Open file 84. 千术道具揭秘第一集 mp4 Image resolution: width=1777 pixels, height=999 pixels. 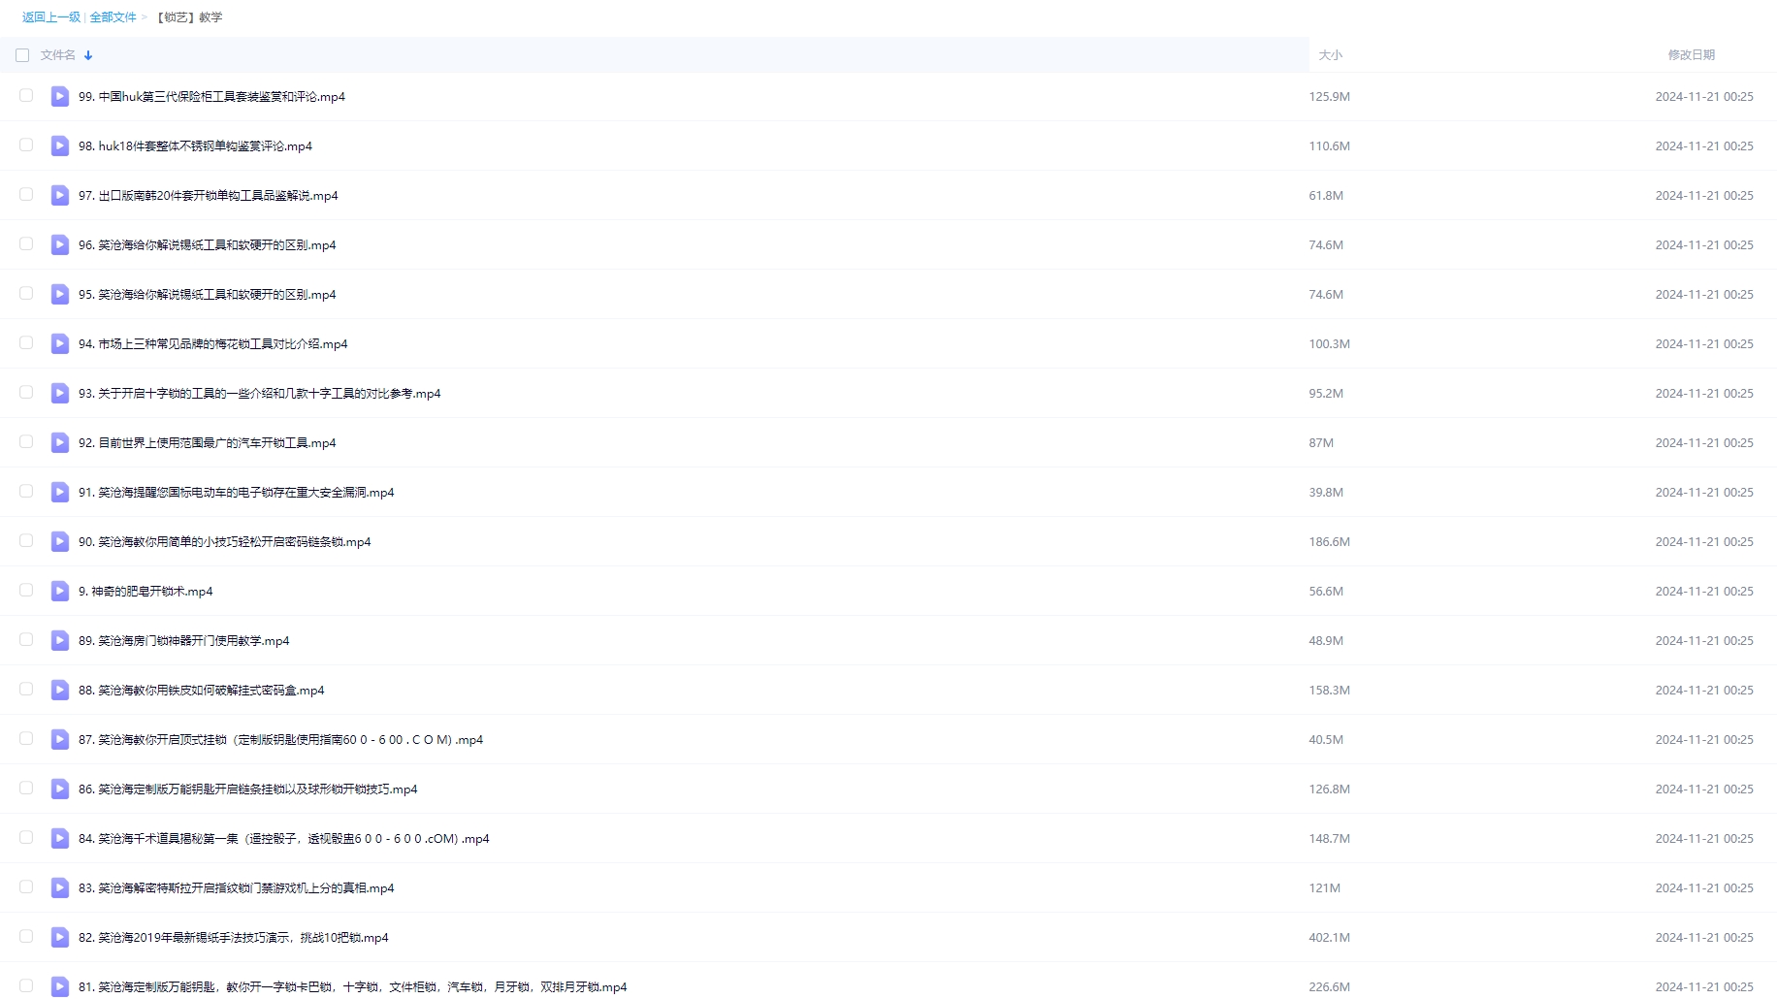tap(283, 839)
